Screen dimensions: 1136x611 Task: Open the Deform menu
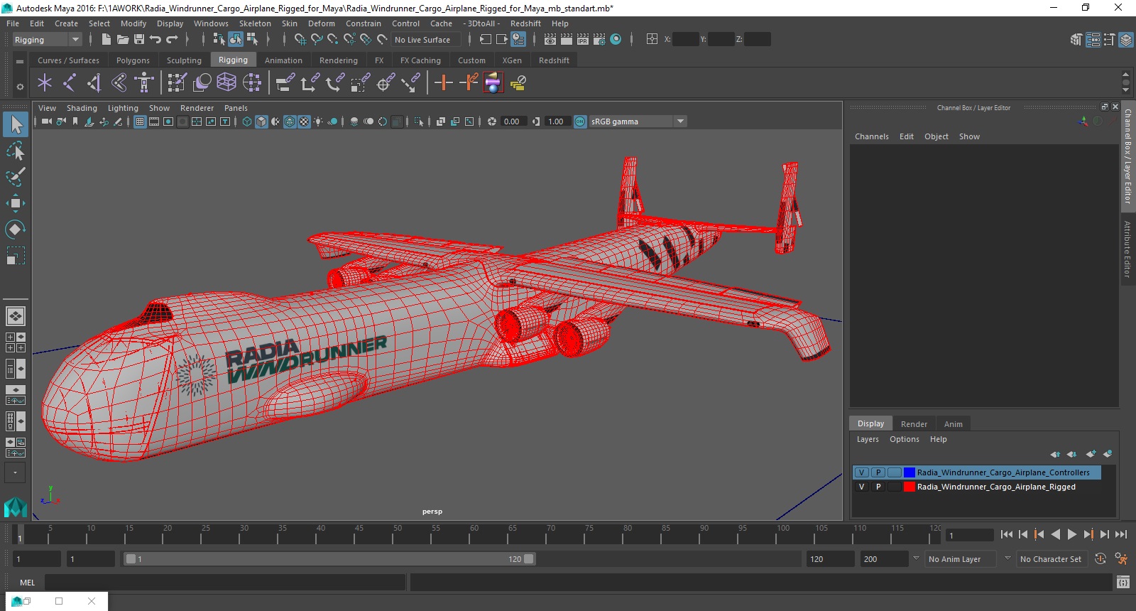point(321,23)
